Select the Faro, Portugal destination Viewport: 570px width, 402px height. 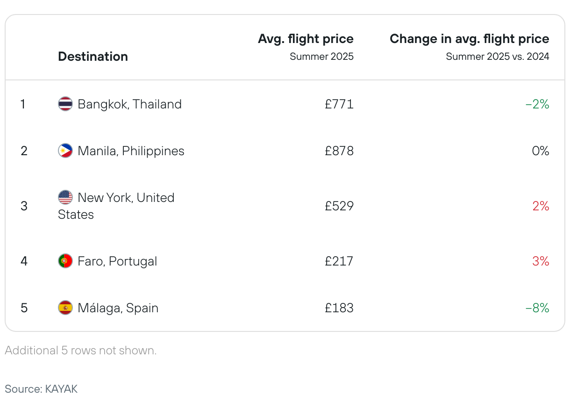[117, 261]
